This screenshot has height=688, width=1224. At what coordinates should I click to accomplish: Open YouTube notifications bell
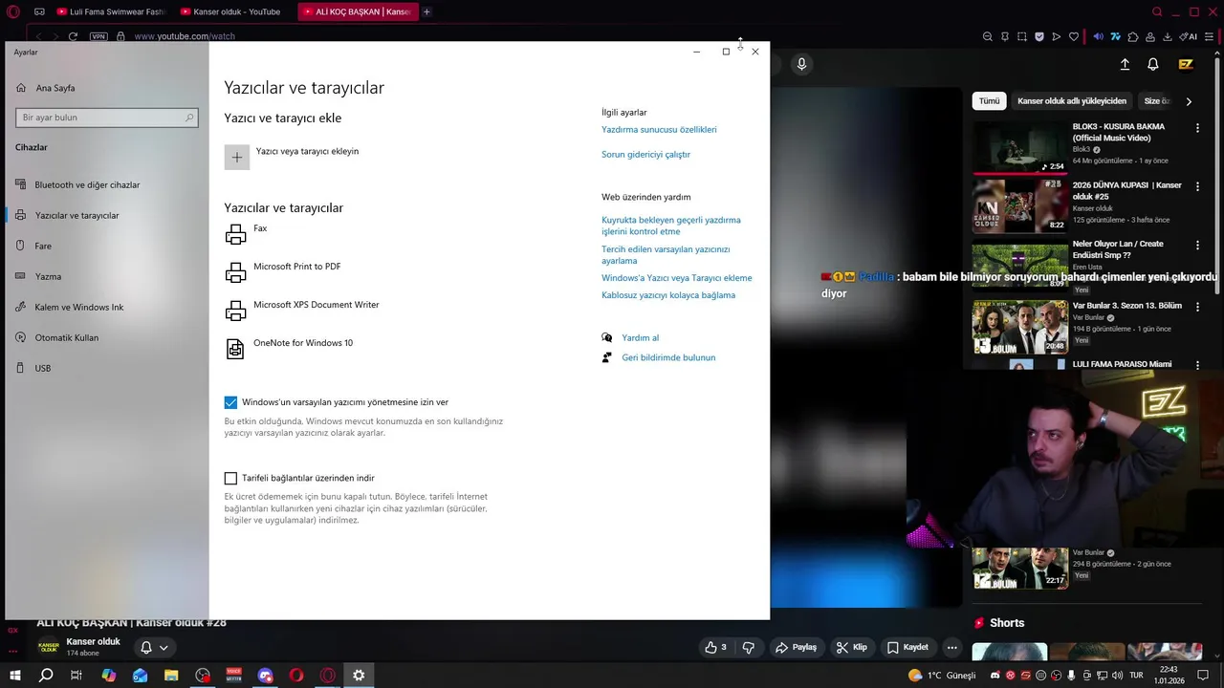(1153, 64)
